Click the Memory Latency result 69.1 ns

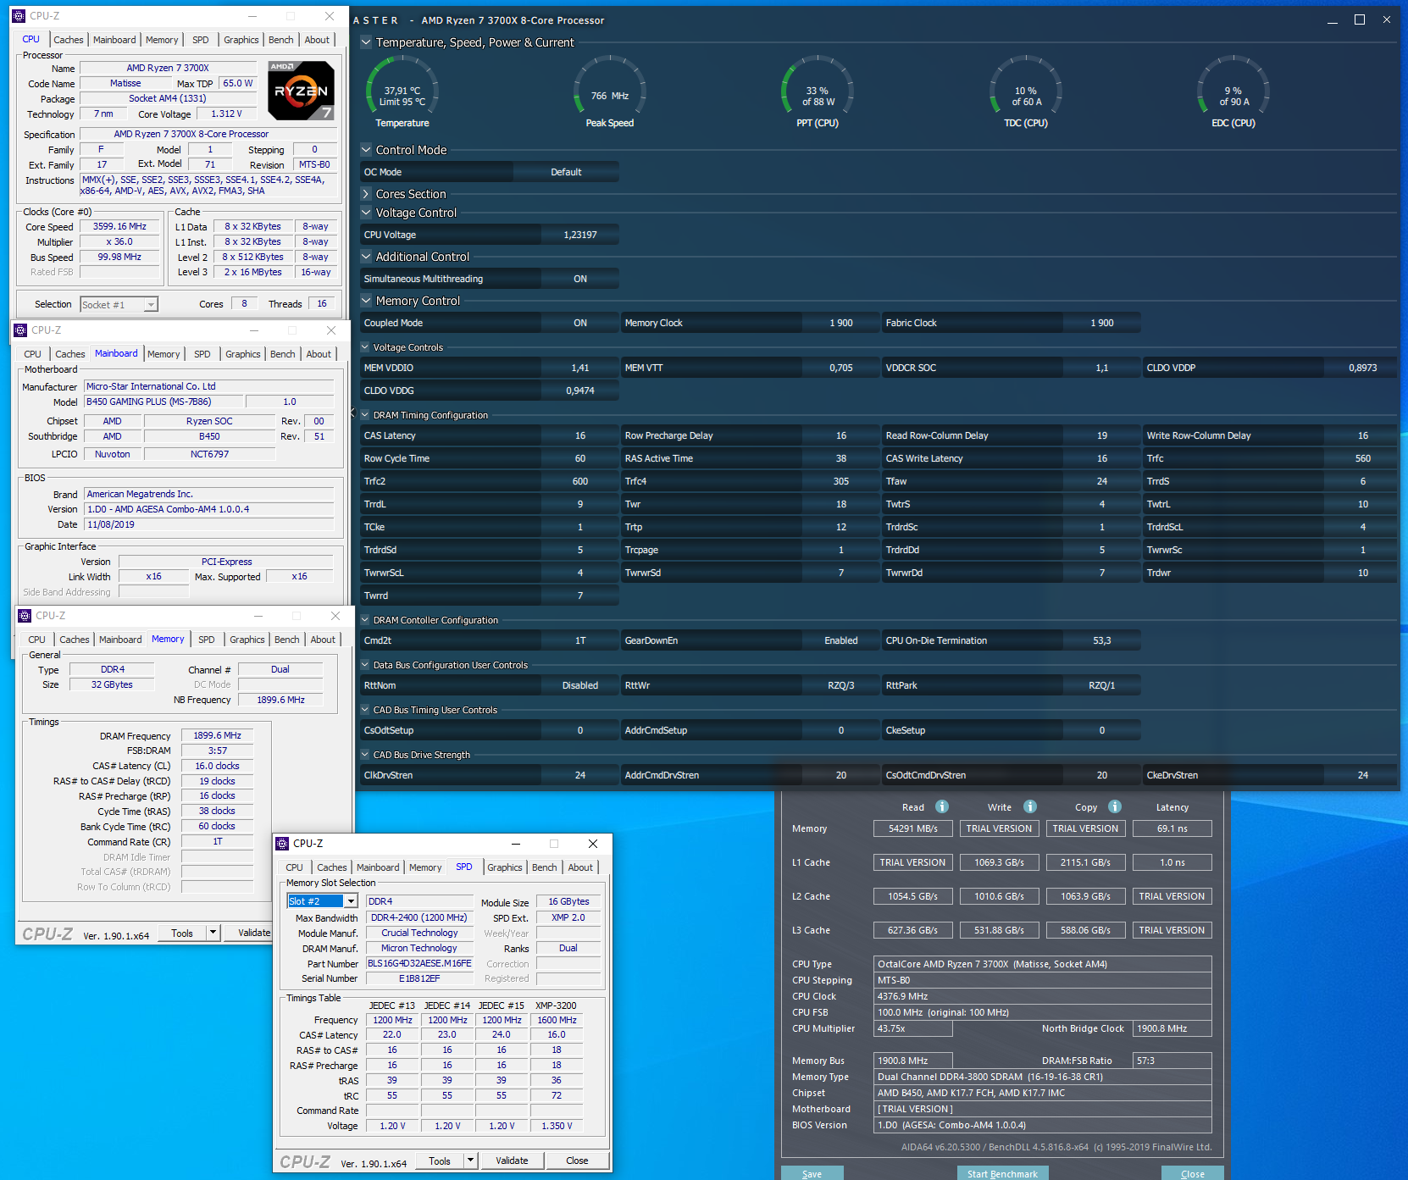coord(1172,828)
